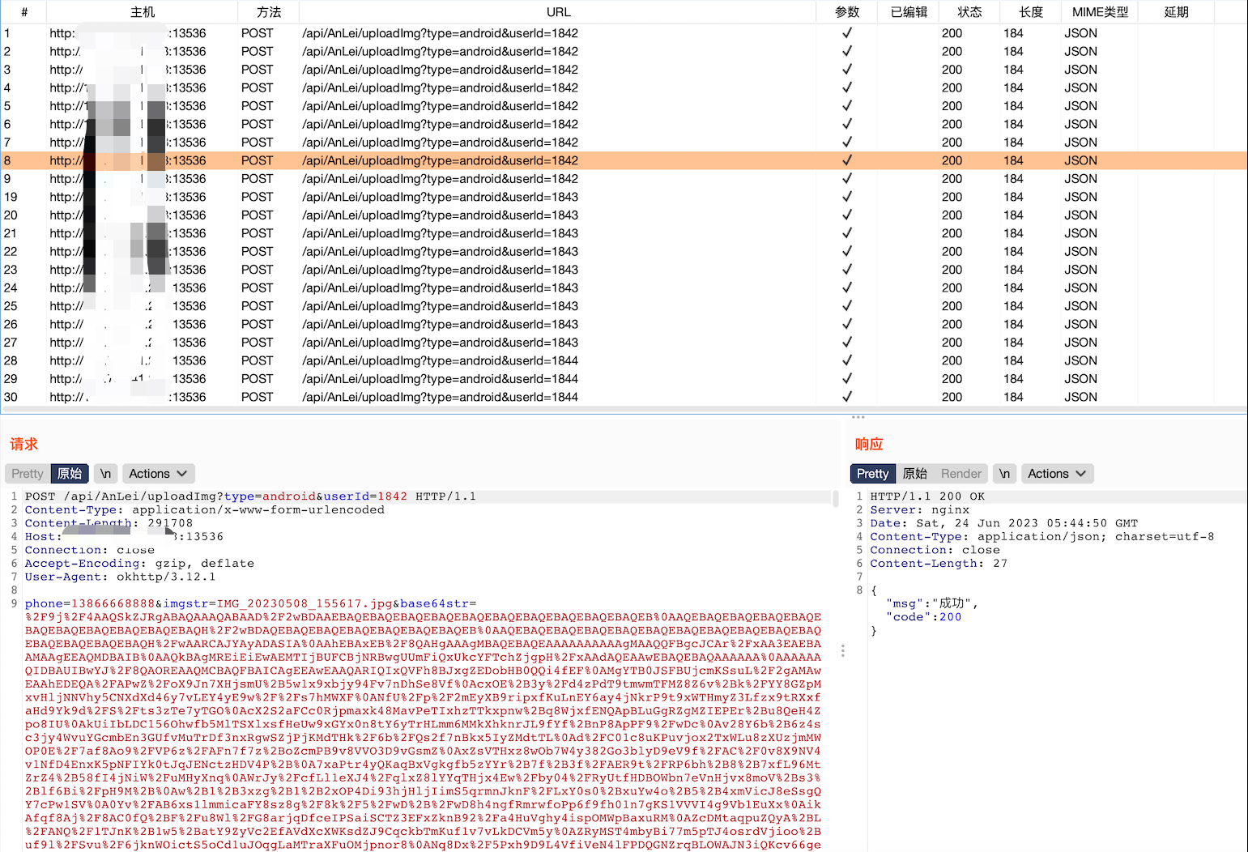Select request row number 24
This screenshot has height=852, width=1248.
coord(624,288)
